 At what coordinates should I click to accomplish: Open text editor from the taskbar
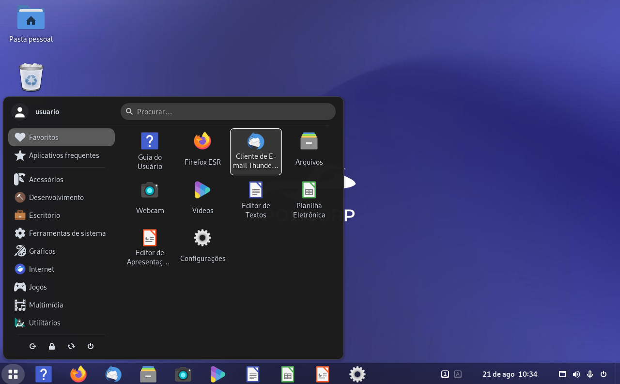[x=253, y=374]
